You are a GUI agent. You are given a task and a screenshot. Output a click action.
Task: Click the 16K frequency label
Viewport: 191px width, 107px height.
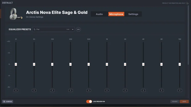[180, 39]
